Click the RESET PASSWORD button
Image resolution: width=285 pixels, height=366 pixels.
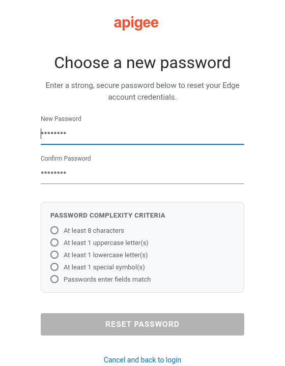click(x=142, y=324)
